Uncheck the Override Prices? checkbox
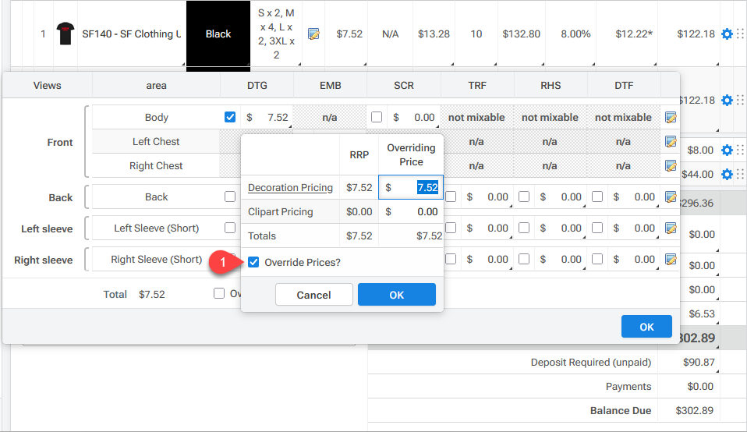 click(254, 263)
